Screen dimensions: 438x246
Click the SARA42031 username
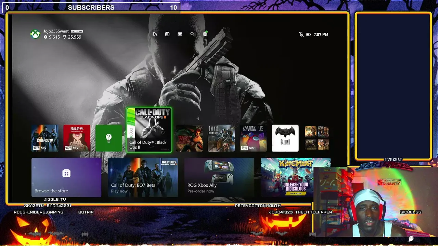pos(59,206)
